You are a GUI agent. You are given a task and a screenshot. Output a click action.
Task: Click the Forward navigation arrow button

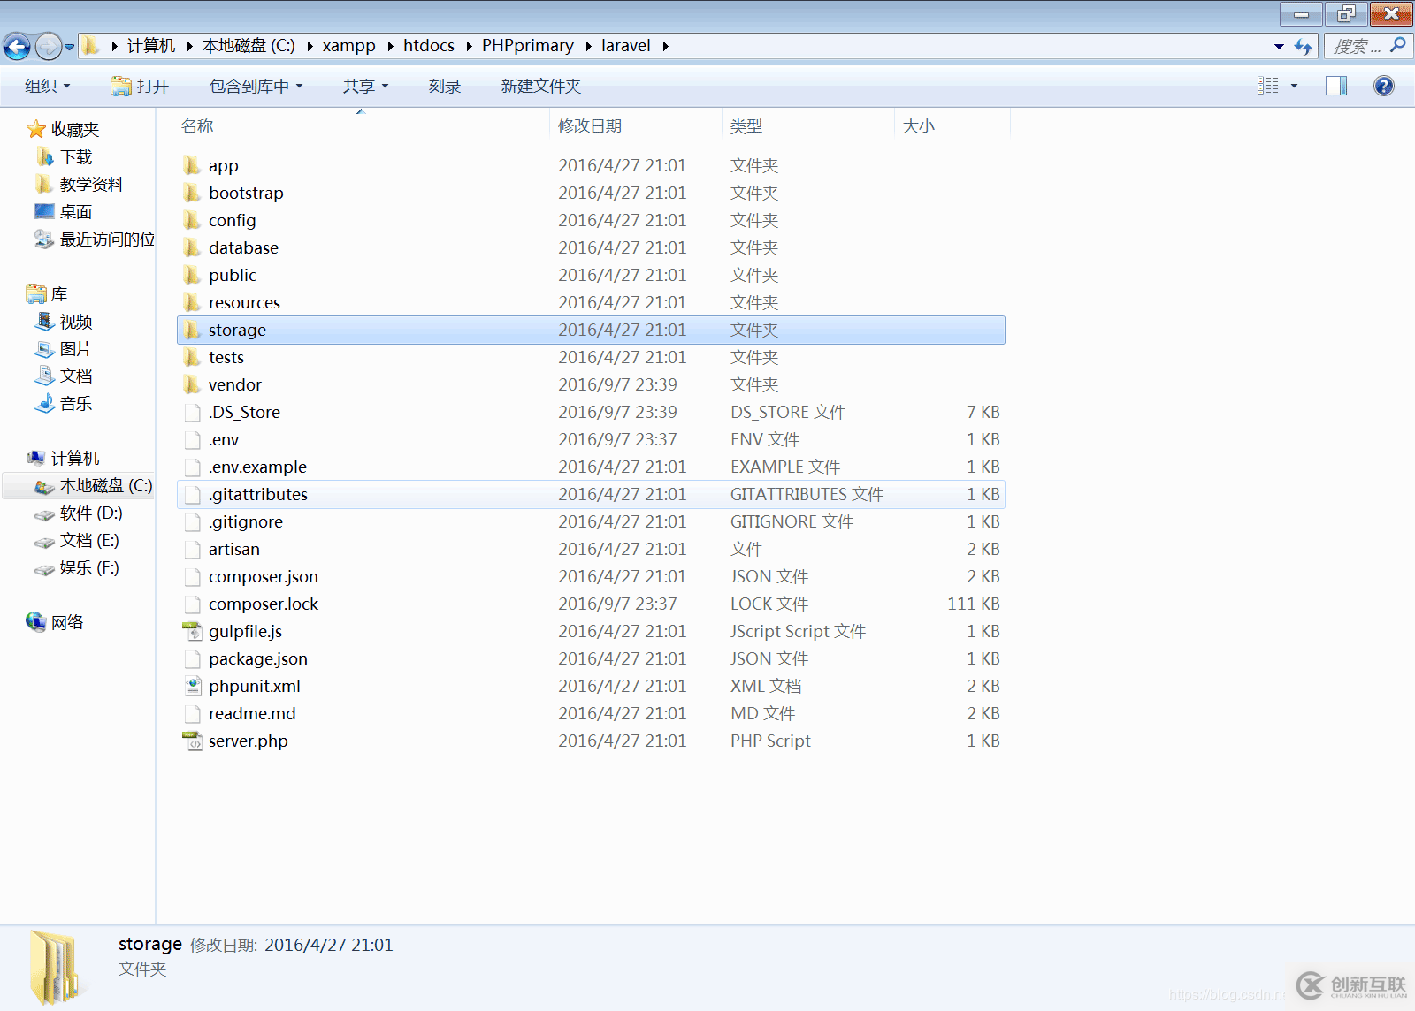pyautogui.click(x=49, y=46)
